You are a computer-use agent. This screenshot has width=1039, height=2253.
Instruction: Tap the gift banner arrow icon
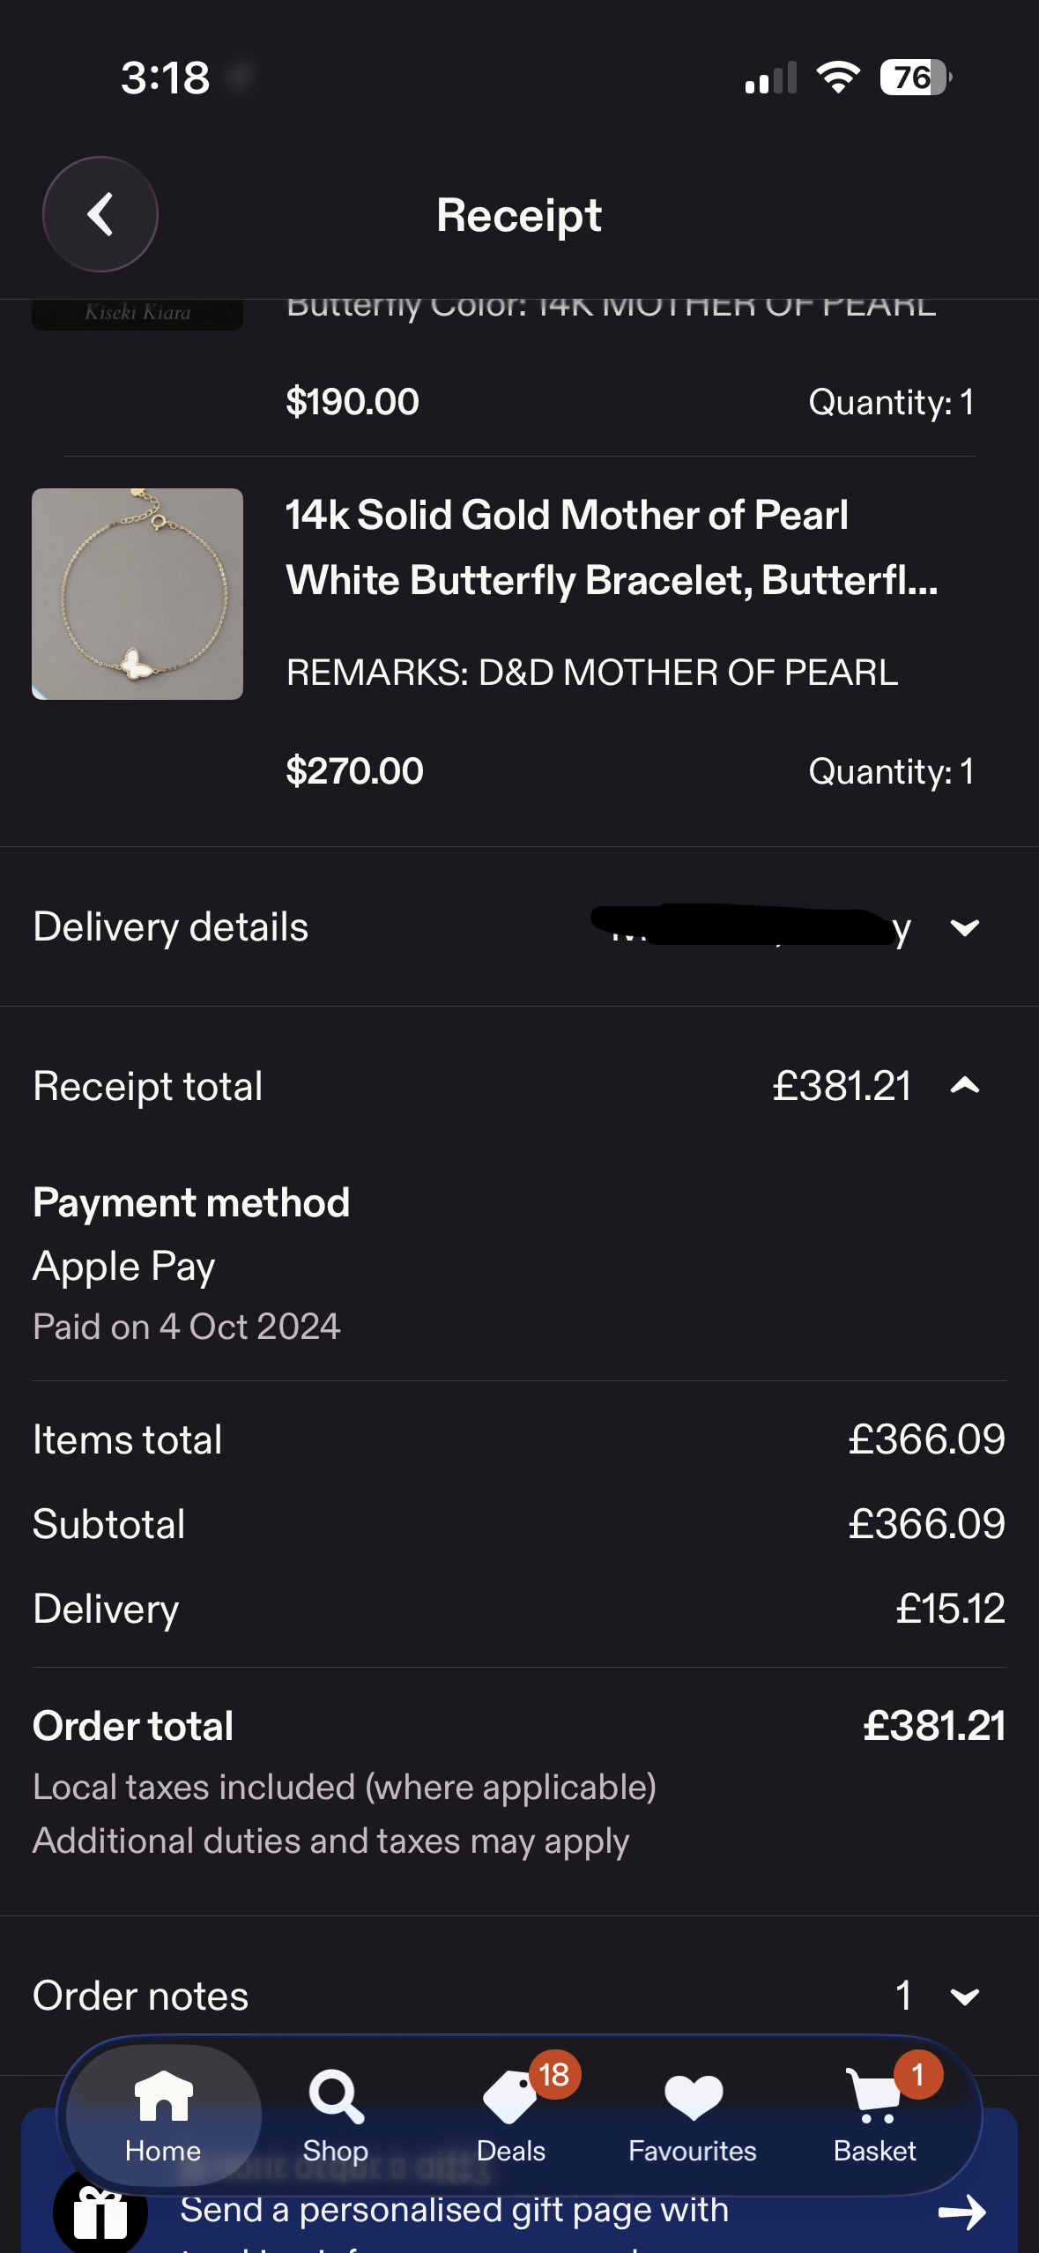tap(961, 2212)
